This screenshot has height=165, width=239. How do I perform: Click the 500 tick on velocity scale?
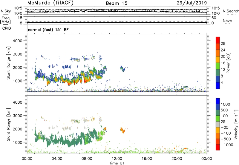pyautogui.click(x=224, y=110)
